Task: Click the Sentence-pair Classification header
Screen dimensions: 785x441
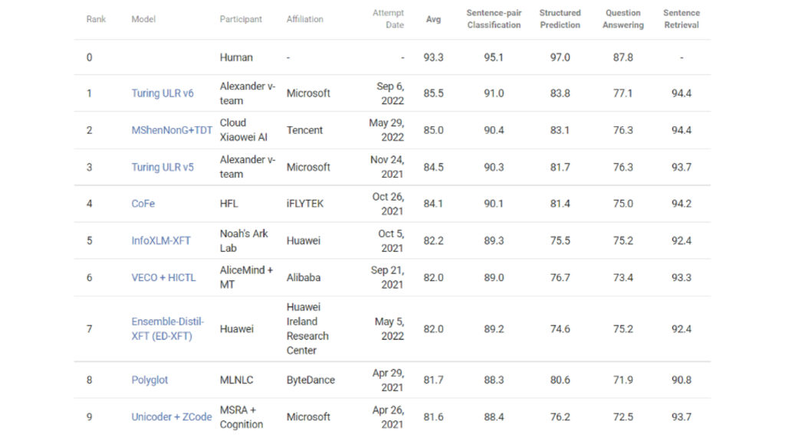Action: pos(494,19)
